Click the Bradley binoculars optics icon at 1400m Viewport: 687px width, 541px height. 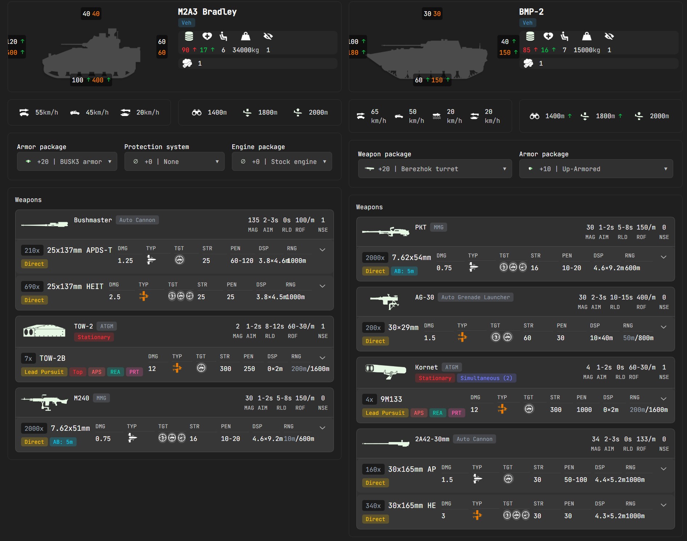tap(197, 112)
